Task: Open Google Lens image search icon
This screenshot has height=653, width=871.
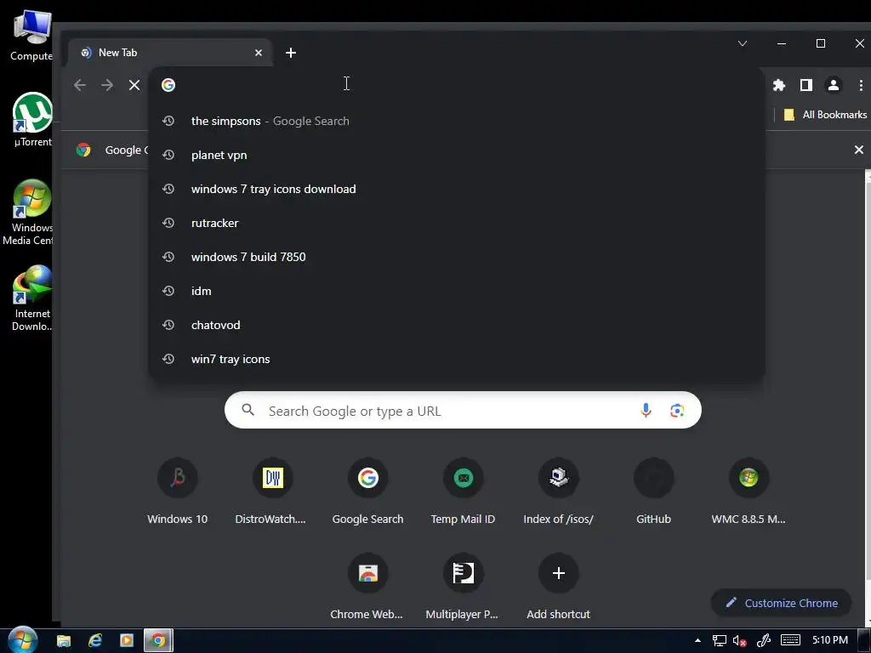Action: click(x=676, y=411)
